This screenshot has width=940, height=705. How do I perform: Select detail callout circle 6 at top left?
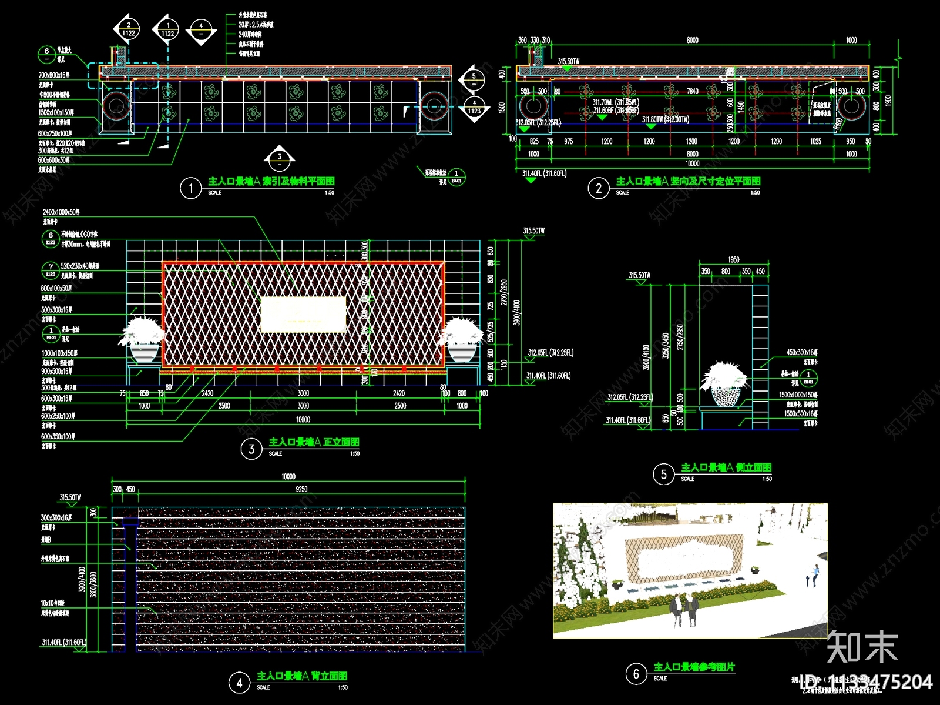pyautogui.click(x=47, y=55)
